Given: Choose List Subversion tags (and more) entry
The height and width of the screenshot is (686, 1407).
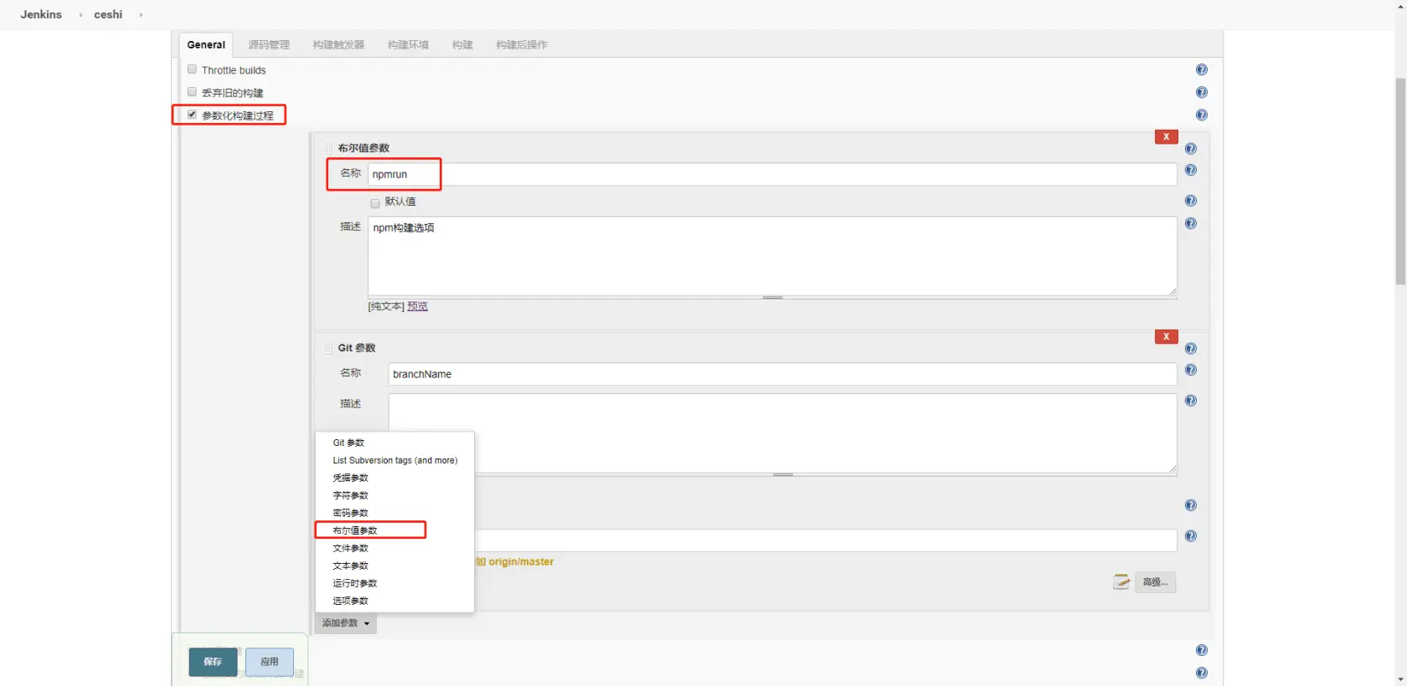Looking at the screenshot, I should coord(394,460).
